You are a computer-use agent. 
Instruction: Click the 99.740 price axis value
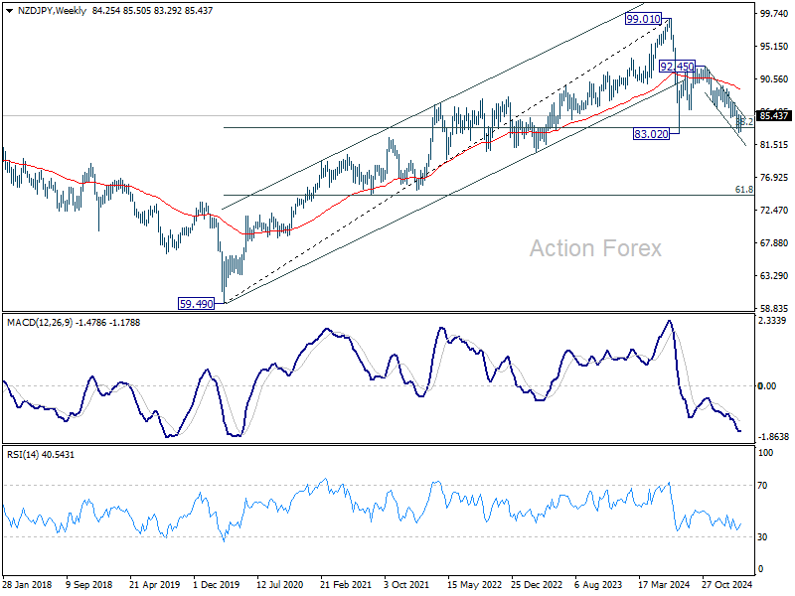click(x=774, y=14)
